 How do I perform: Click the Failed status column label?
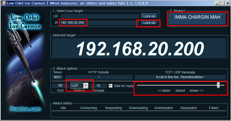click(214, 108)
